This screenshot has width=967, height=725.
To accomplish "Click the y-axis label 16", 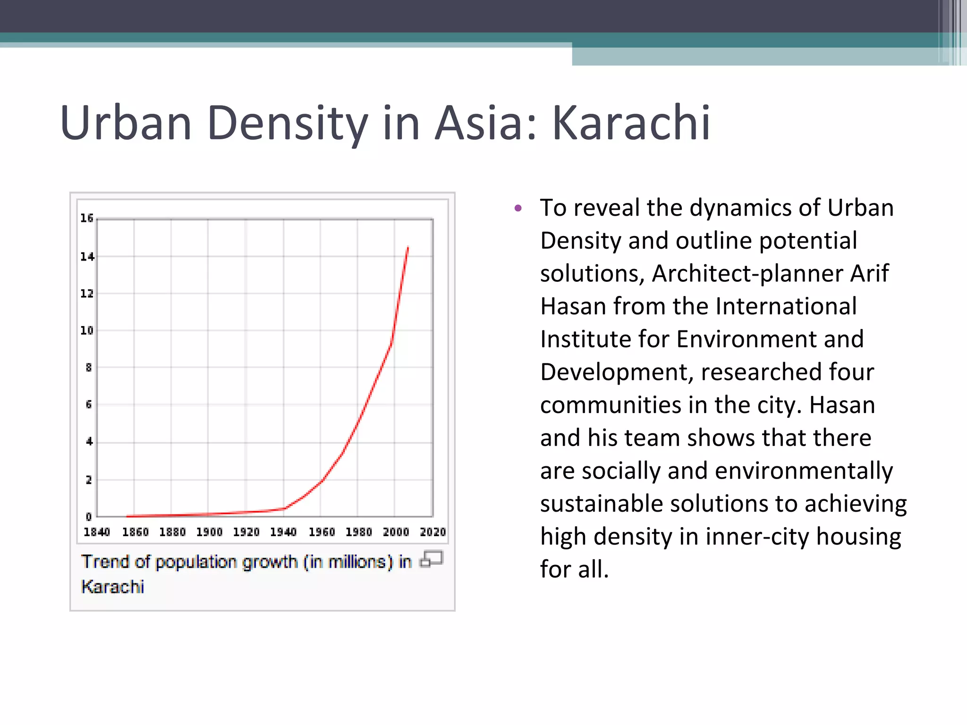I will tap(87, 218).
